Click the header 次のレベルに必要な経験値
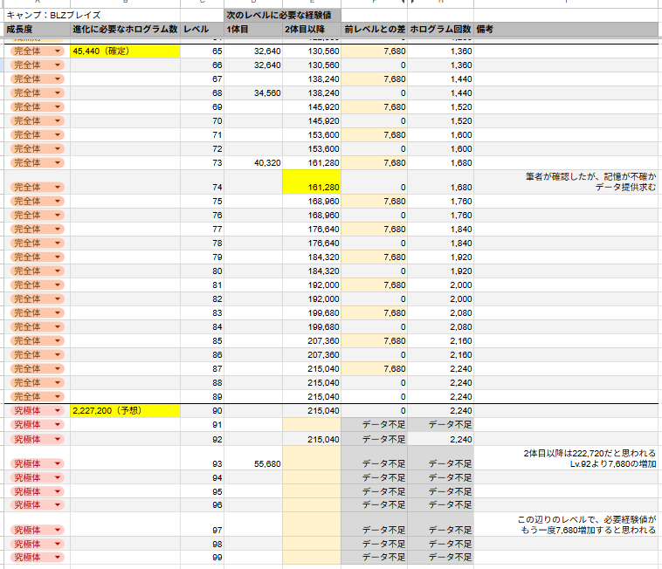The height and width of the screenshot is (569, 662). point(282,15)
